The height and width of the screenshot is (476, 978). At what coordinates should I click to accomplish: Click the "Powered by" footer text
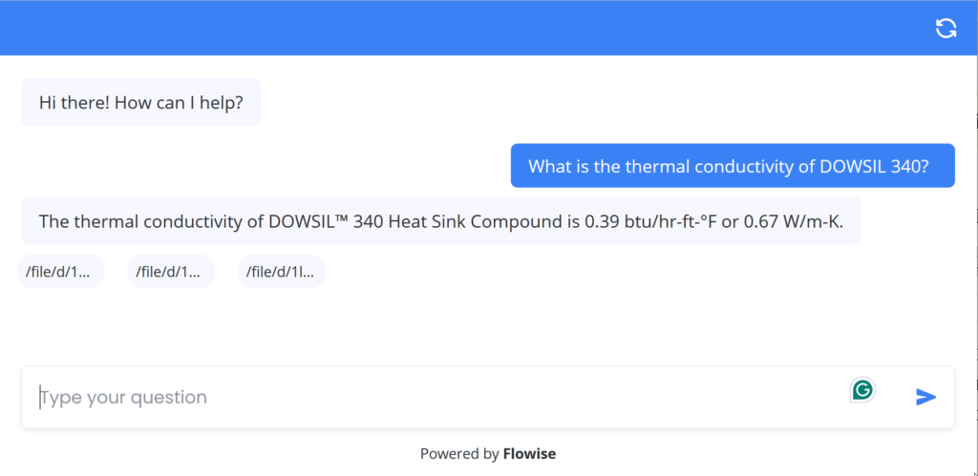tap(459, 454)
